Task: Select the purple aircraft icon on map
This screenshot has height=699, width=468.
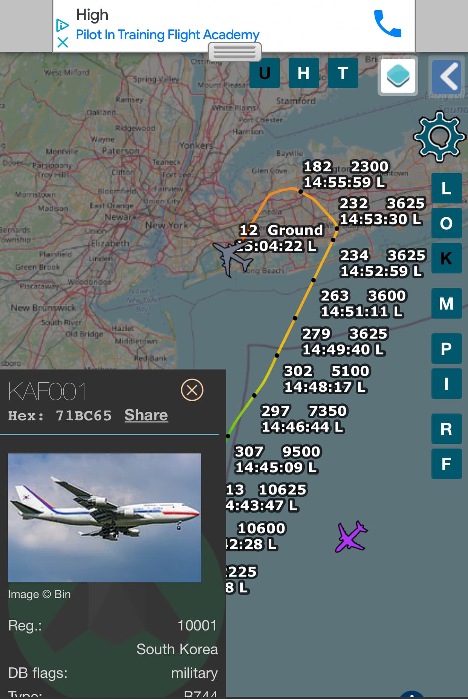Action: pyautogui.click(x=351, y=537)
